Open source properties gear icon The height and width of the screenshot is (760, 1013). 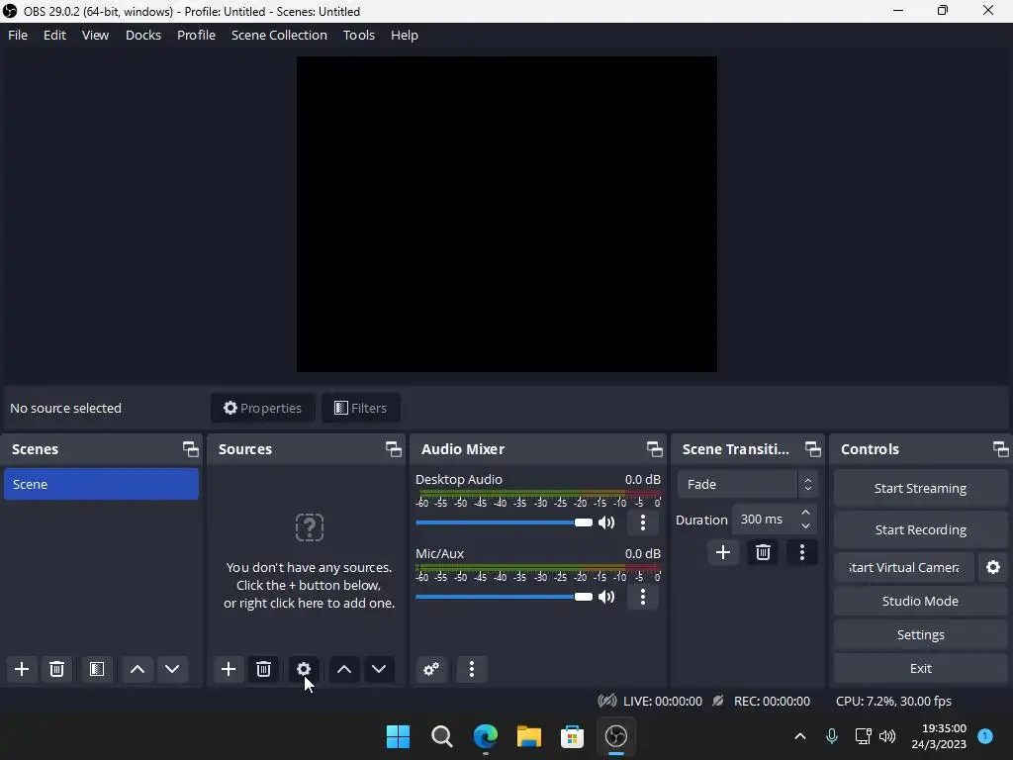304,669
